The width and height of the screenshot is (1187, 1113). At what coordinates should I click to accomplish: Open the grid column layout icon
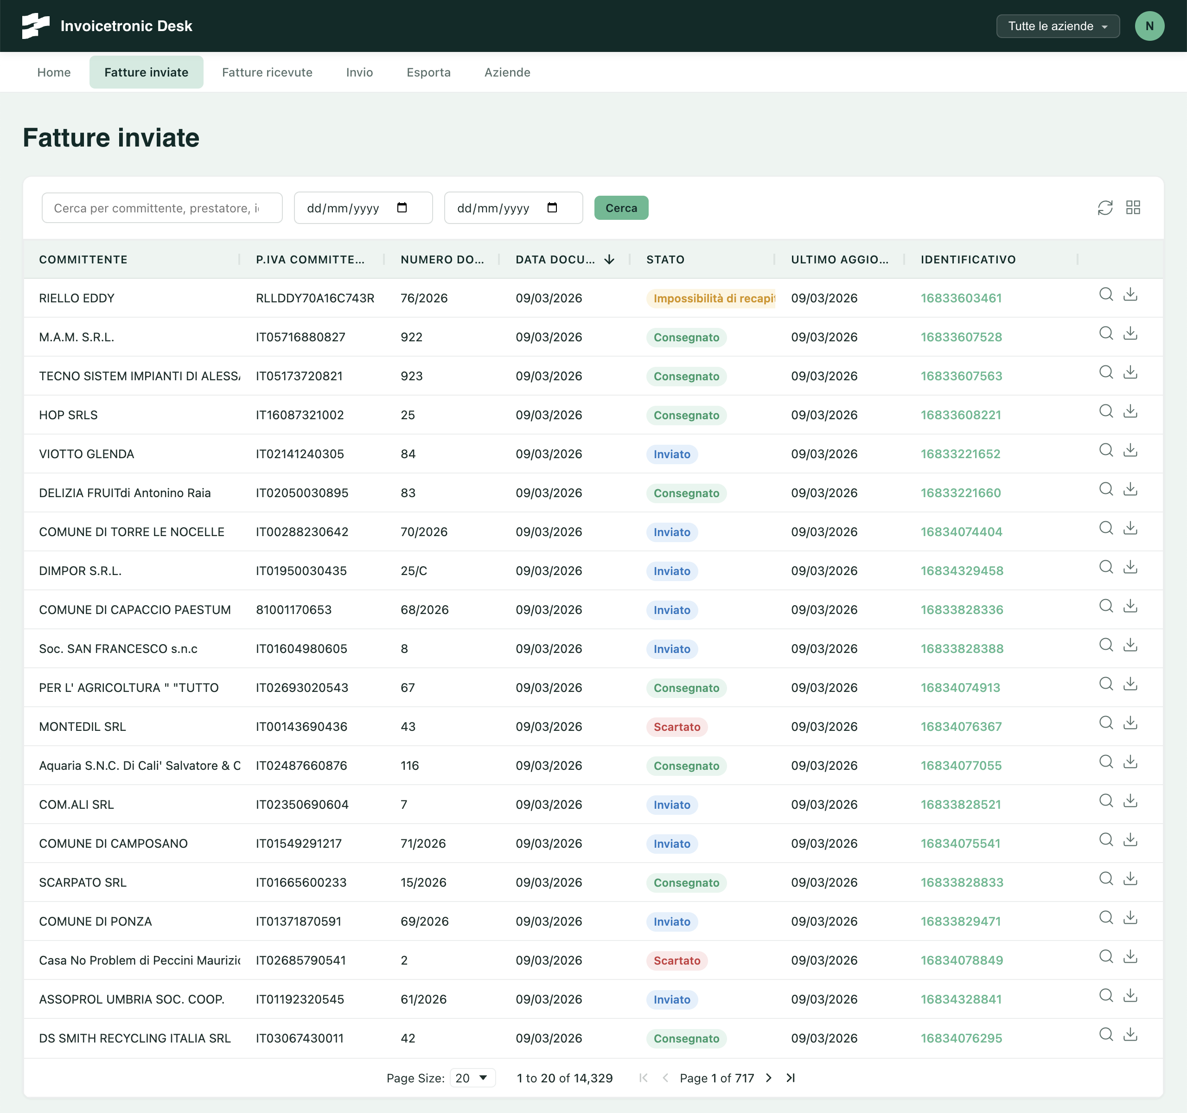(1133, 208)
